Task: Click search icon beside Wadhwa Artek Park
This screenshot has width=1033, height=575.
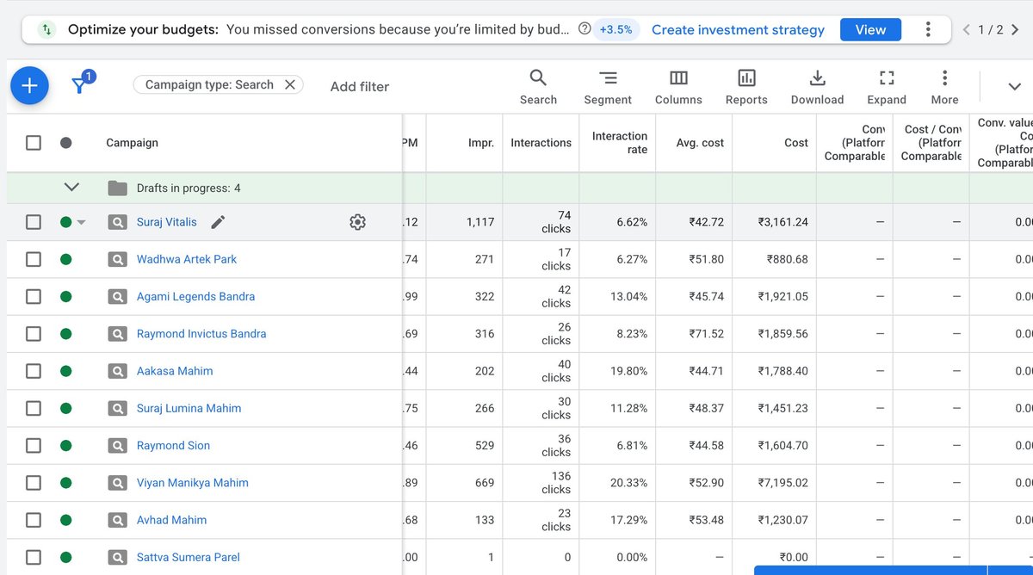Action: tap(117, 259)
